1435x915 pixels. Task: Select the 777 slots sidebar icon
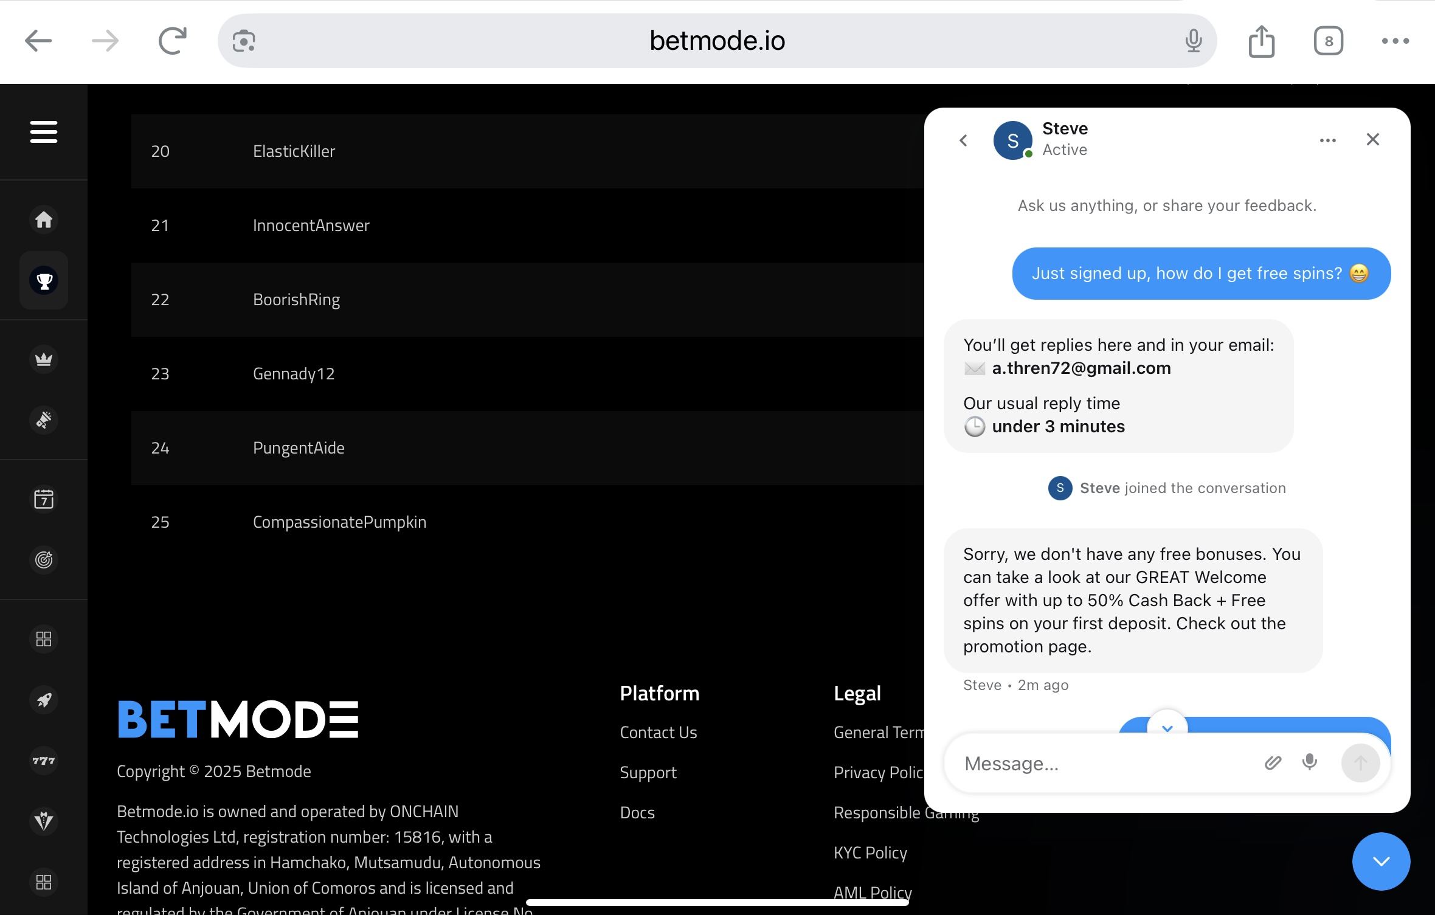44,761
